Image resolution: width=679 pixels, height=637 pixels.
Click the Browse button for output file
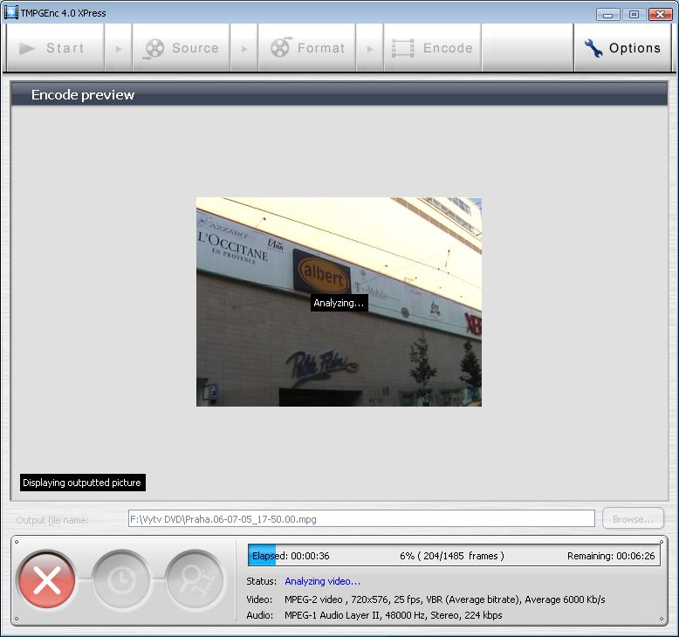pos(633,518)
